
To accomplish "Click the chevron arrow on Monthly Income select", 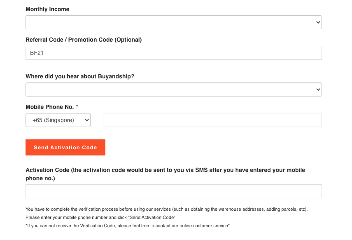I will (x=318, y=22).
